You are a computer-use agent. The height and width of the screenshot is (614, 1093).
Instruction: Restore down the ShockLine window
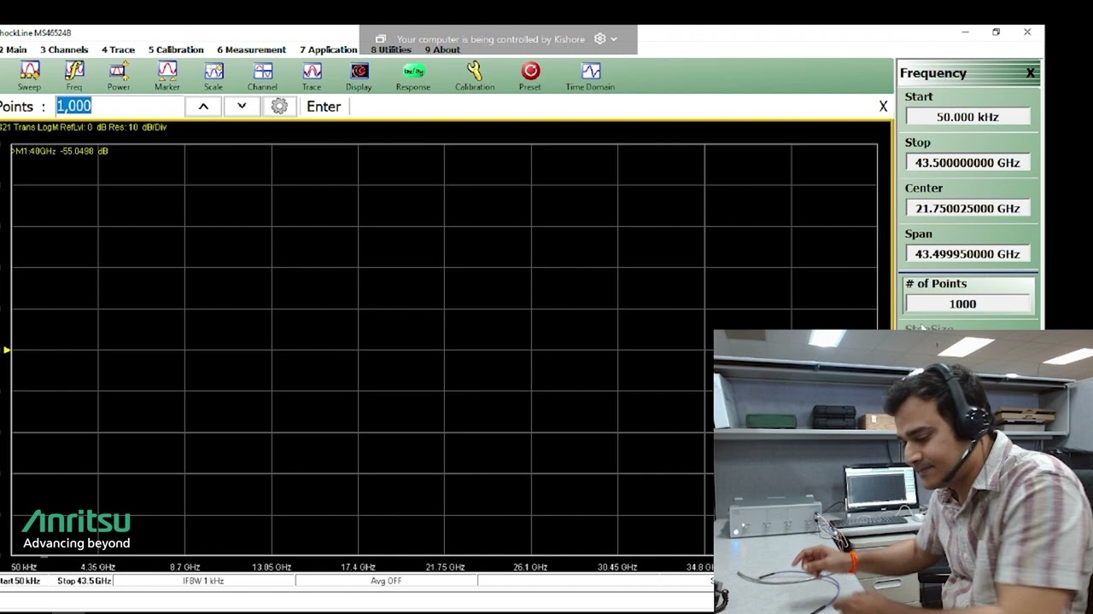tap(996, 32)
